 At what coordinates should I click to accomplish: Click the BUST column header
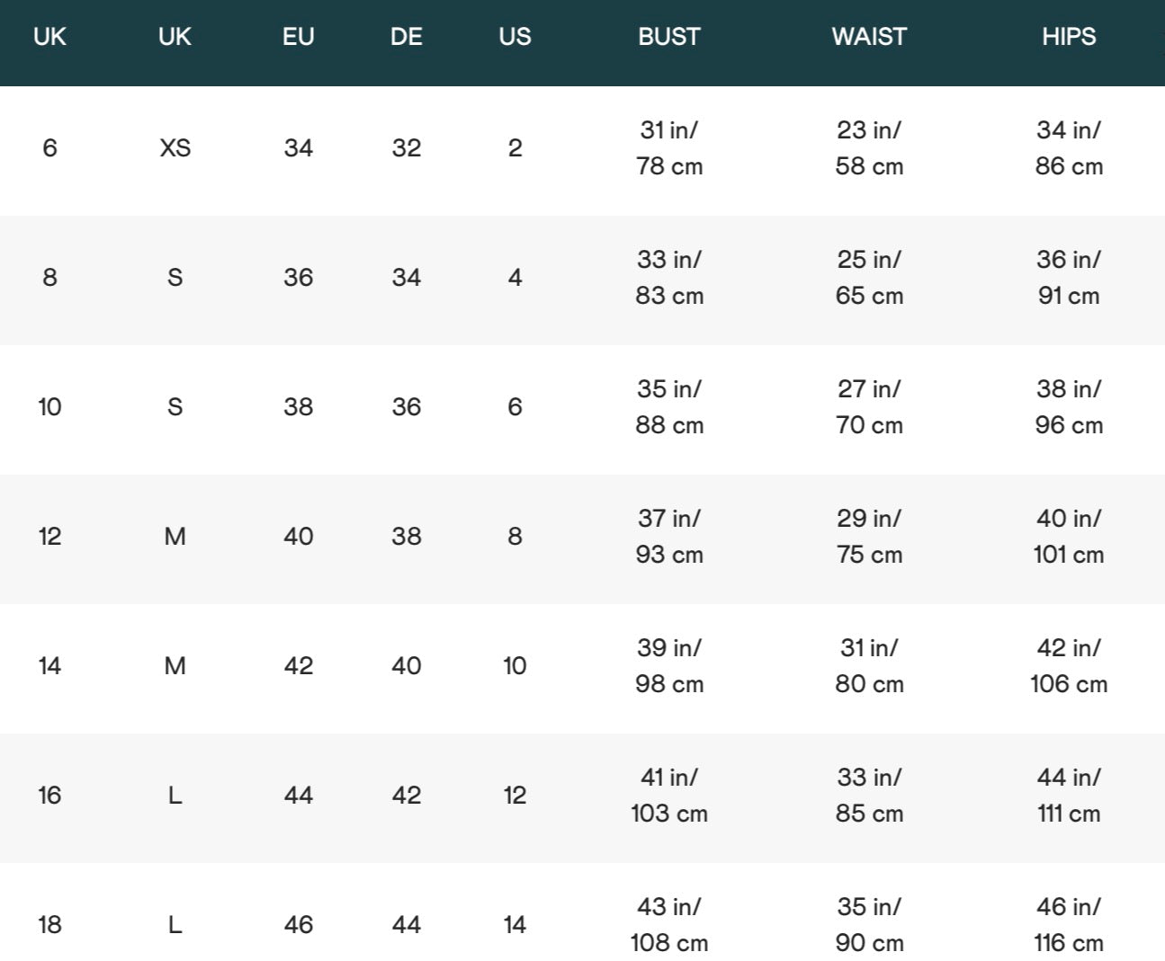[668, 37]
